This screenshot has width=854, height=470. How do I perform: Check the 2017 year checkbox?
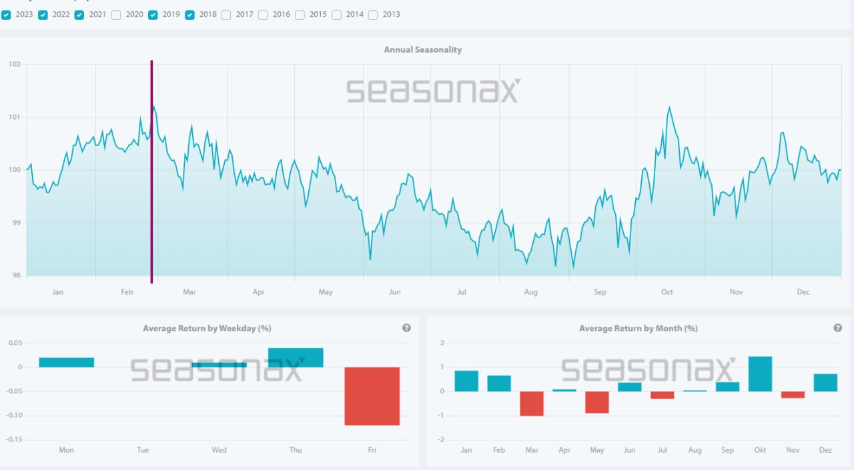tap(226, 15)
